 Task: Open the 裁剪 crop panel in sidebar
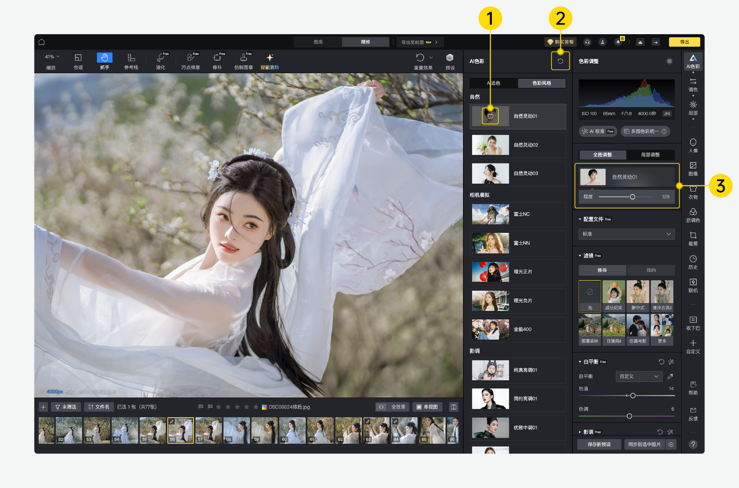(x=693, y=238)
